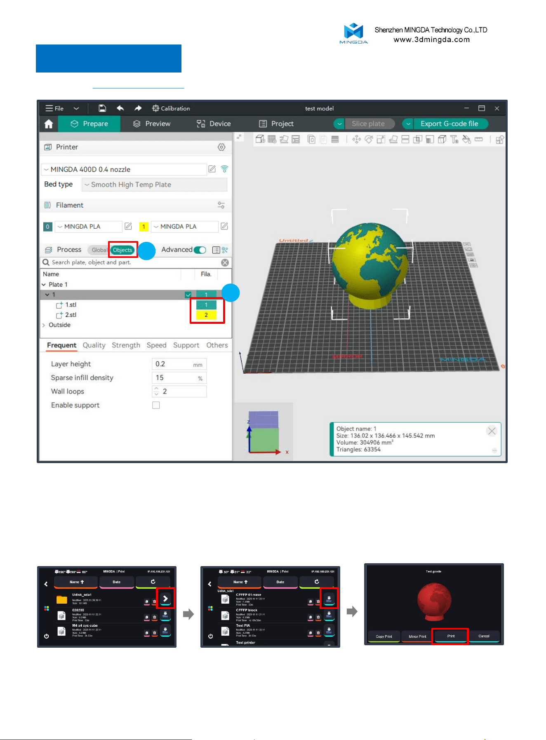Select the Color painting bucket tool

(466, 139)
